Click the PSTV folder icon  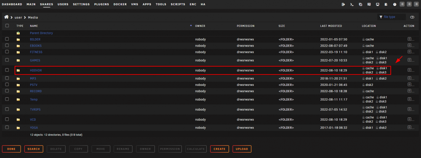click(x=18, y=85)
